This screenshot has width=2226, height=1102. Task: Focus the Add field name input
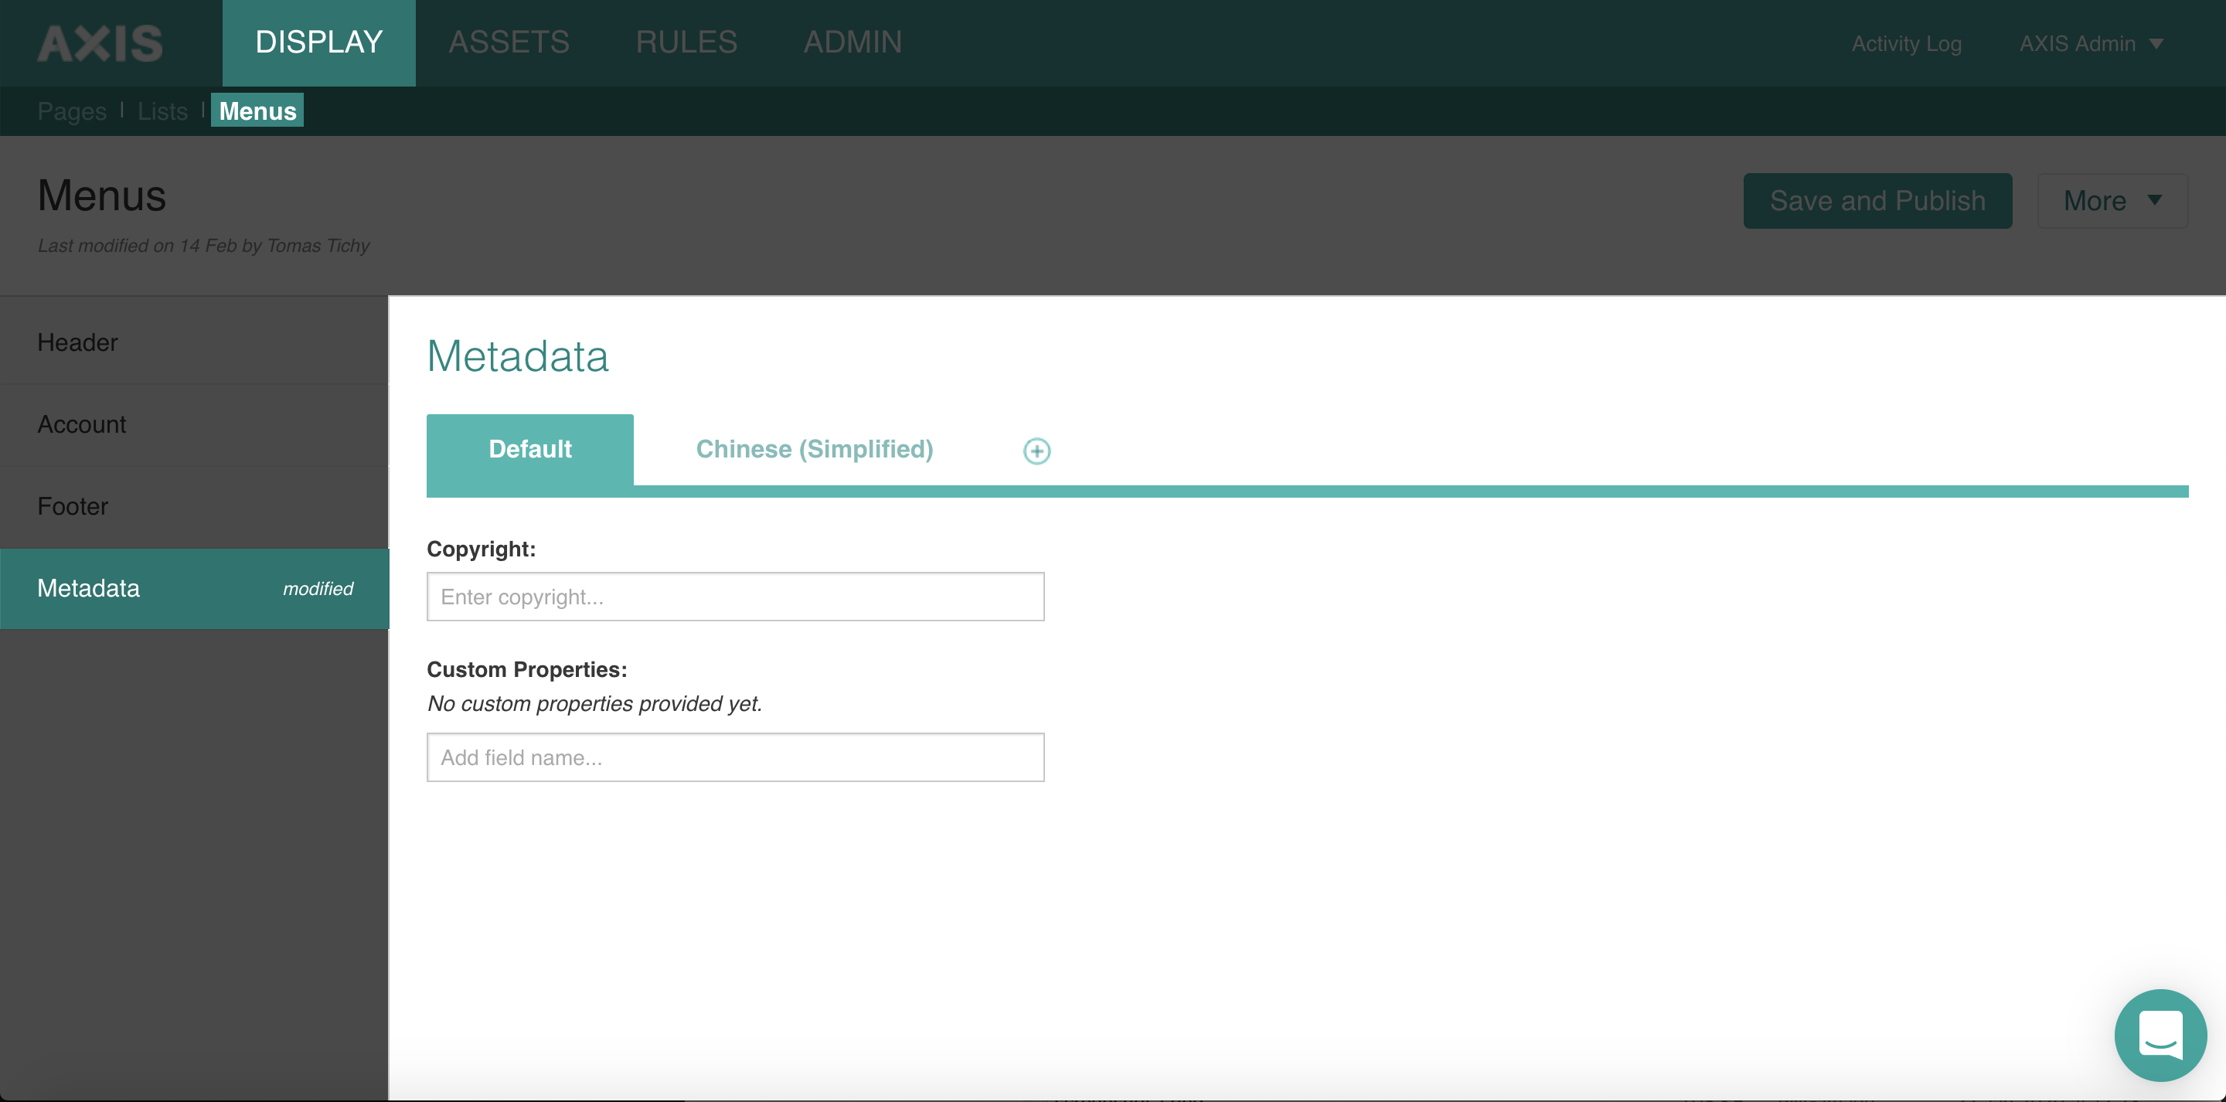tap(735, 757)
